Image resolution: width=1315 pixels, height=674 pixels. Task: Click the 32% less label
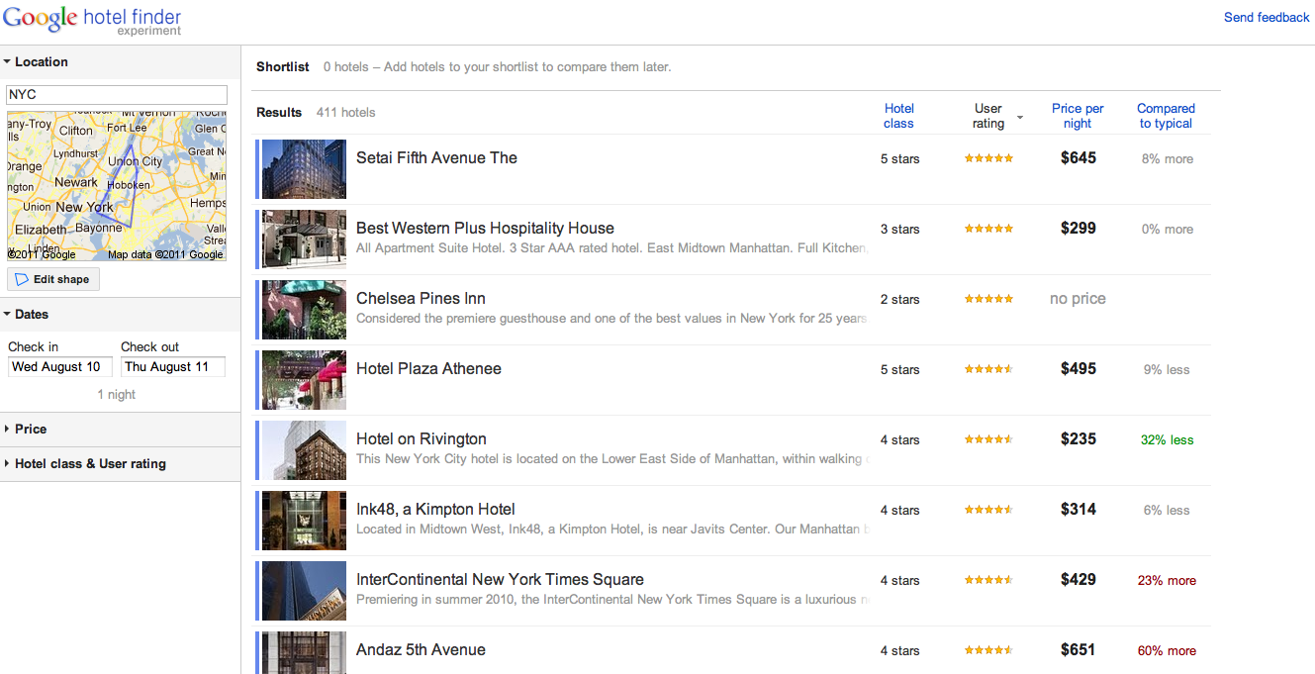point(1167,439)
